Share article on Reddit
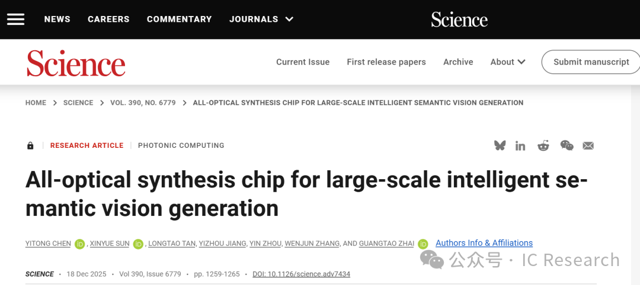The width and height of the screenshot is (640, 285). click(543, 145)
